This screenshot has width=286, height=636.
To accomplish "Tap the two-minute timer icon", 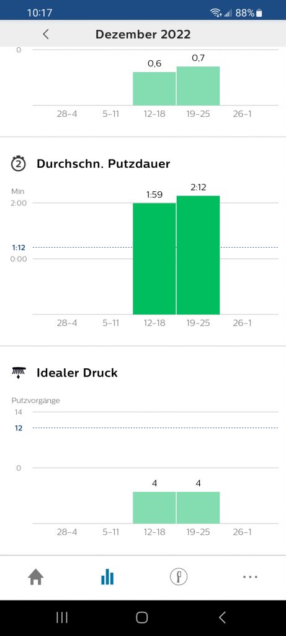I will coord(18,163).
